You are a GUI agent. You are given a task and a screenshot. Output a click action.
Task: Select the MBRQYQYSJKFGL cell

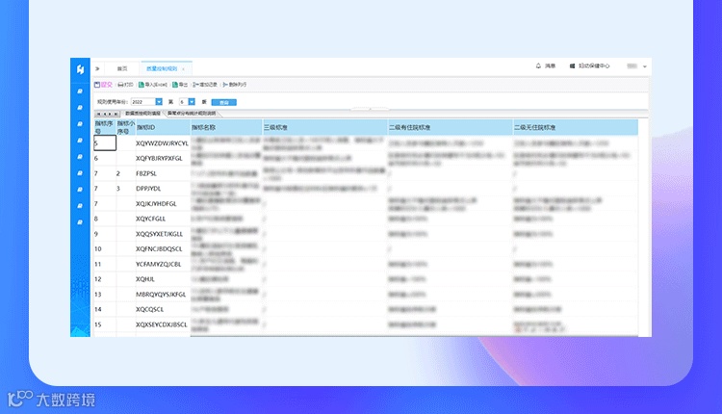[x=163, y=295]
